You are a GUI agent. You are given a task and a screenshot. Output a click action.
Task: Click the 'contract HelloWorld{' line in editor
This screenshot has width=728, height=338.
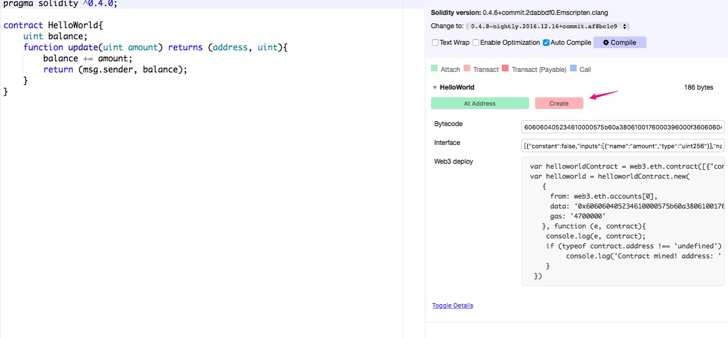(x=53, y=25)
